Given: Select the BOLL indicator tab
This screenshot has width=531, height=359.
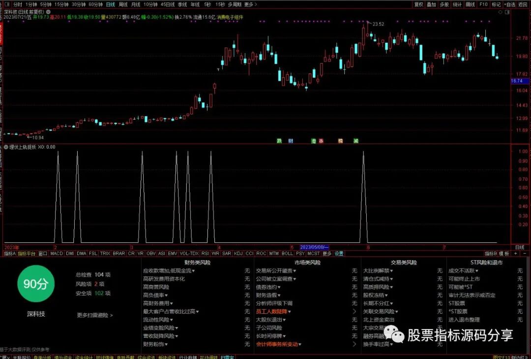Looking at the screenshot, I should [x=287, y=253].
